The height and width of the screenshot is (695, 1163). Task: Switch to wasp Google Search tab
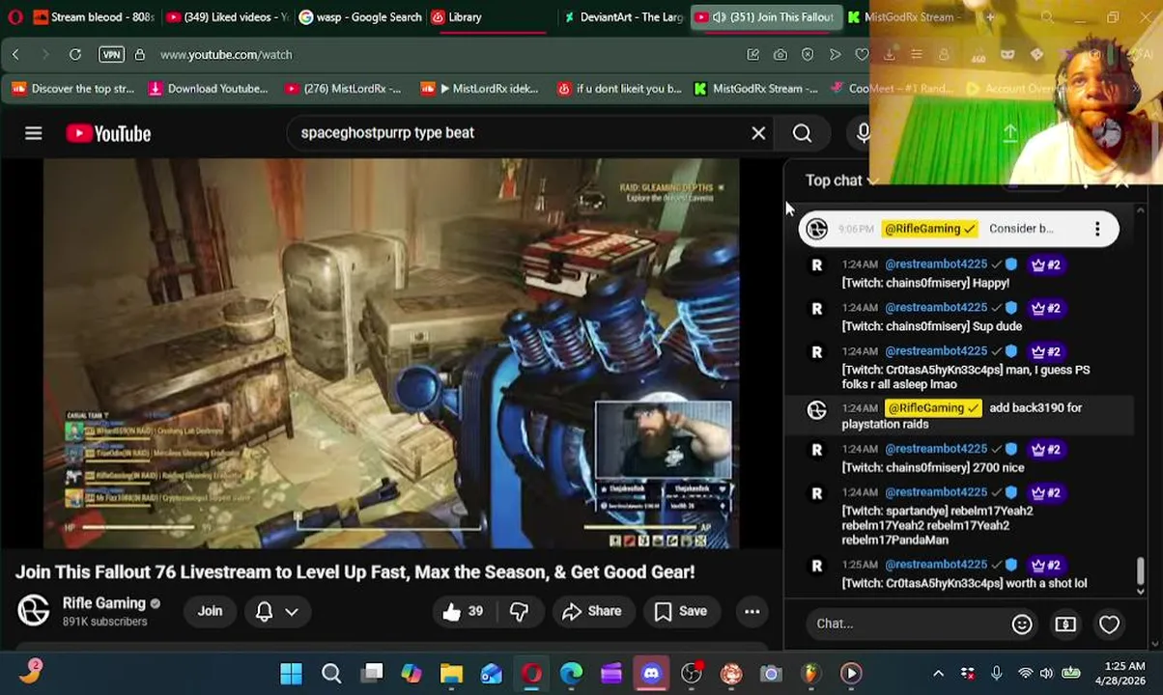point(359,16)
